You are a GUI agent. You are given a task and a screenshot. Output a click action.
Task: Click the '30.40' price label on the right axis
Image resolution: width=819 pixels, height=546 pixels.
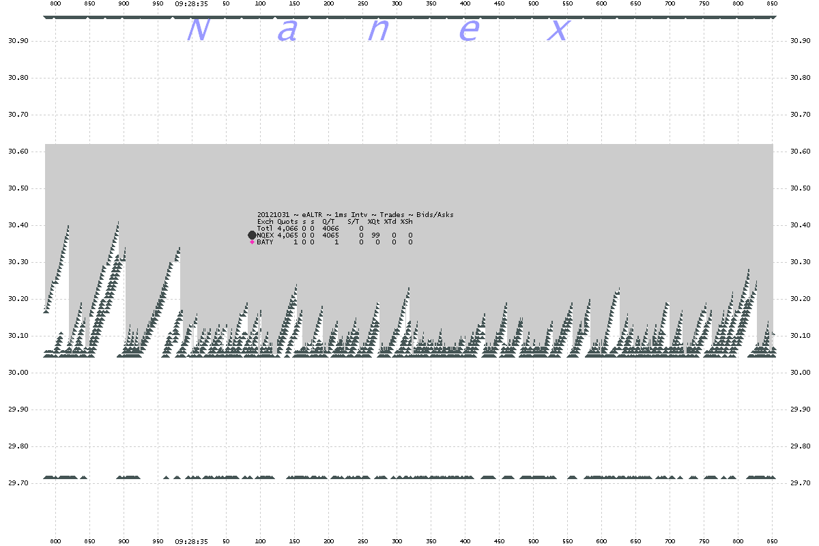pos(800,225)
